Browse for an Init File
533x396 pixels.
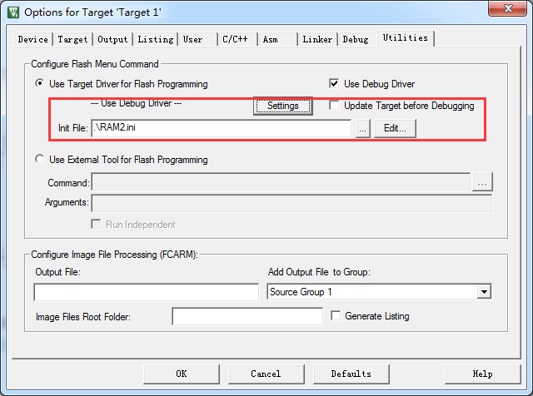point(363,128)
